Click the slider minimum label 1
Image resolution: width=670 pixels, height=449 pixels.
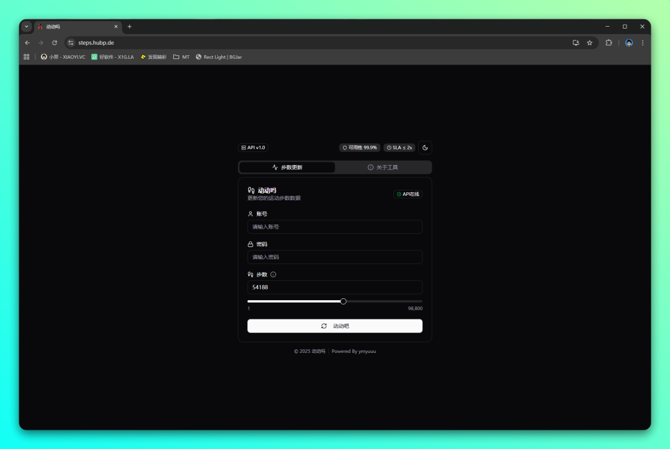249,308
